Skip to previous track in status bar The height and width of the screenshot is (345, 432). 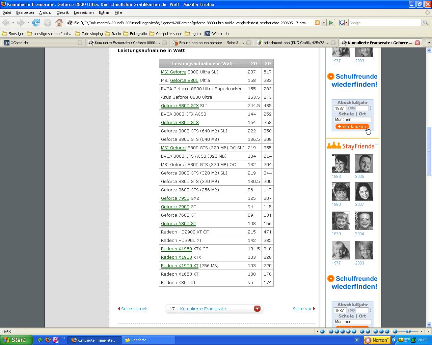[x=331, y=331]
